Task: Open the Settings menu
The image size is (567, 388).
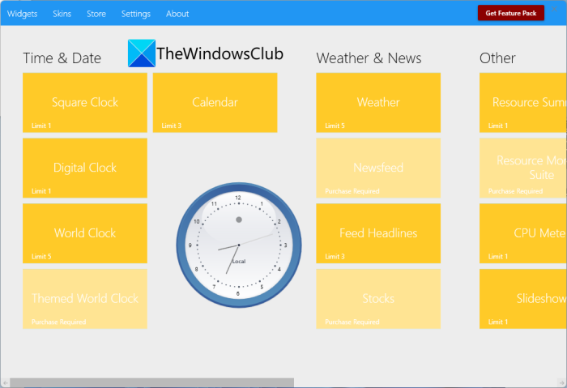Action: [135, 14]
